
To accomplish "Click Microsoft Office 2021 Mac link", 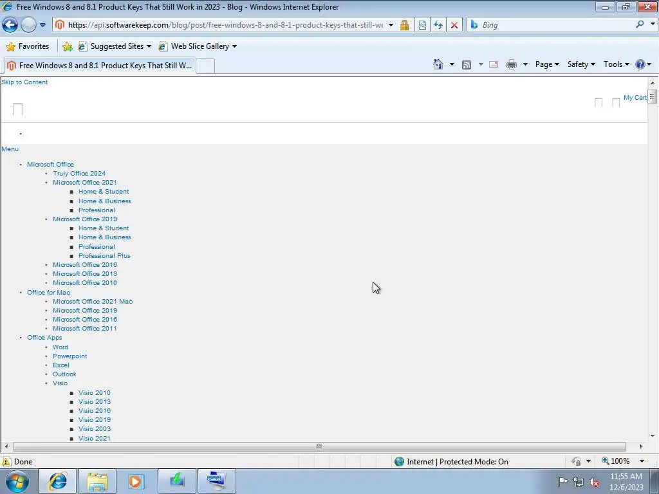I will point(93,301).
